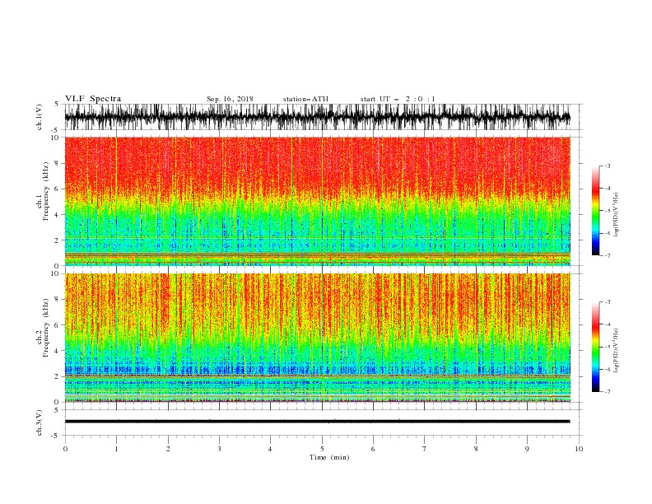Click the "ch.1(V)" waveform axis label

[40, 117]
